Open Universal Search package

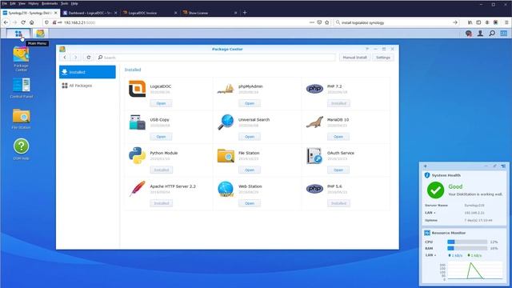tap(250, 137)
